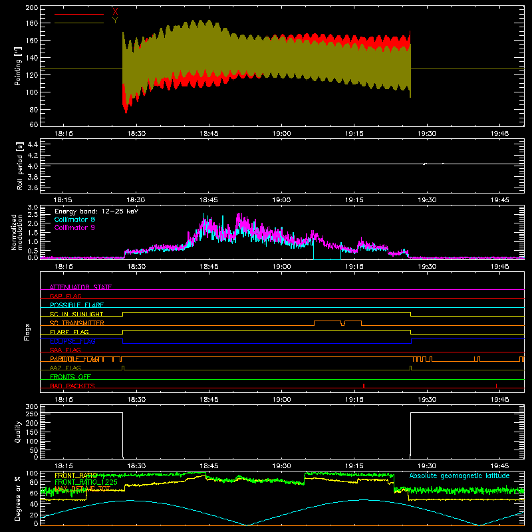Click the yellow FRONT_RATIO legend entry
Image resolution: width=532 pixels, height=532 pixels.
[76, 475]
